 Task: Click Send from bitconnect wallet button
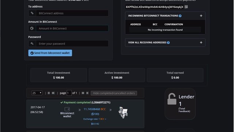tap(50, 53)
